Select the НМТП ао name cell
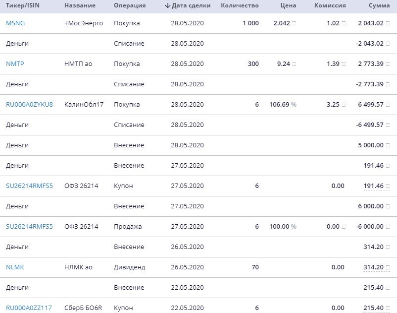Image resolution: width=397 pixels, height=313 pixels. [x=78, y=63]
